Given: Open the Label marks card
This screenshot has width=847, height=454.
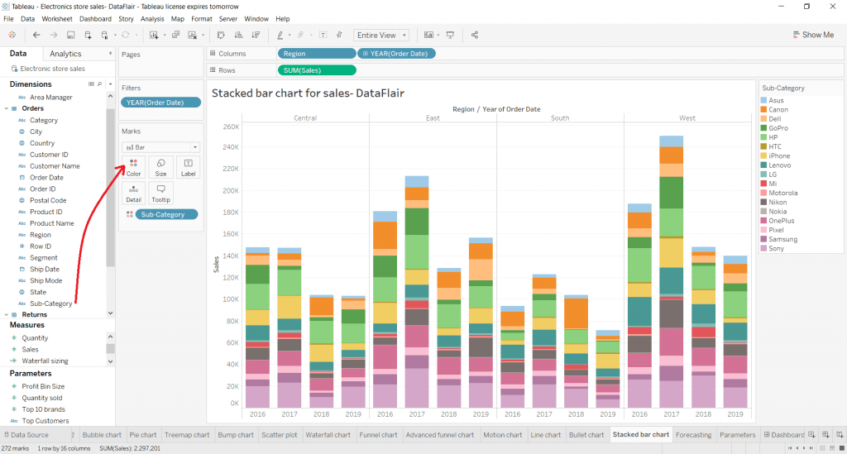Looking at the screenshot, I should 188,167.
